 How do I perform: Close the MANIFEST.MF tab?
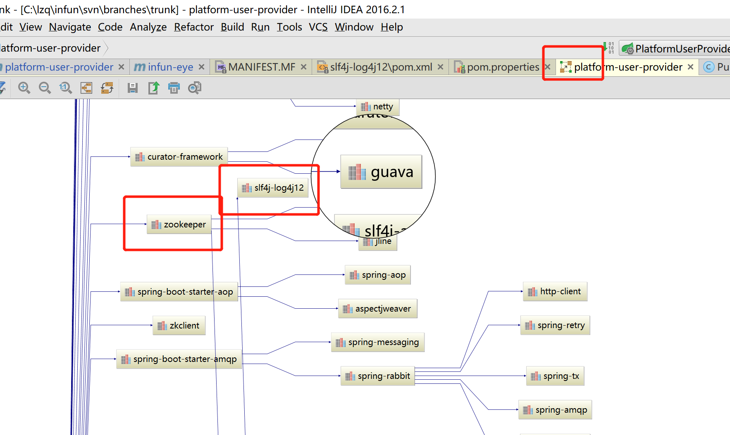pyautogui.click(x=303, y=67)
